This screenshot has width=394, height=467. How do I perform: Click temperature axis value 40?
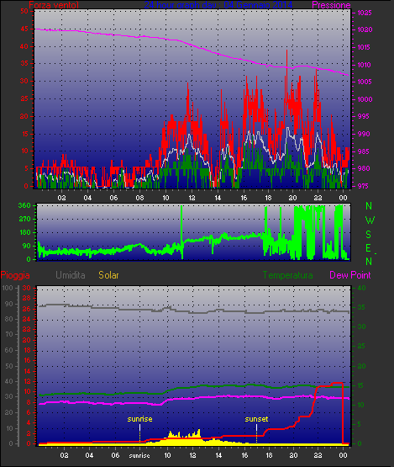point(361,288)
